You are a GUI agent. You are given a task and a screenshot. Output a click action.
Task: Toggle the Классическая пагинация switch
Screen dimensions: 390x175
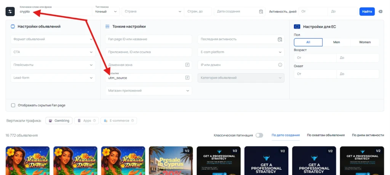(x=259, y=136)
